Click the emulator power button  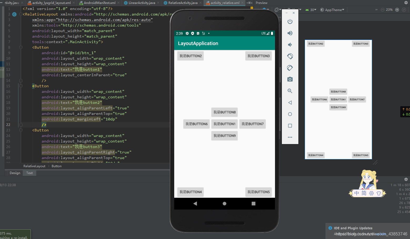290,22
